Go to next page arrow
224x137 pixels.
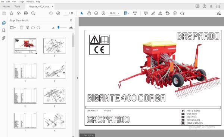pyautogui.click(x=58, y=13)
